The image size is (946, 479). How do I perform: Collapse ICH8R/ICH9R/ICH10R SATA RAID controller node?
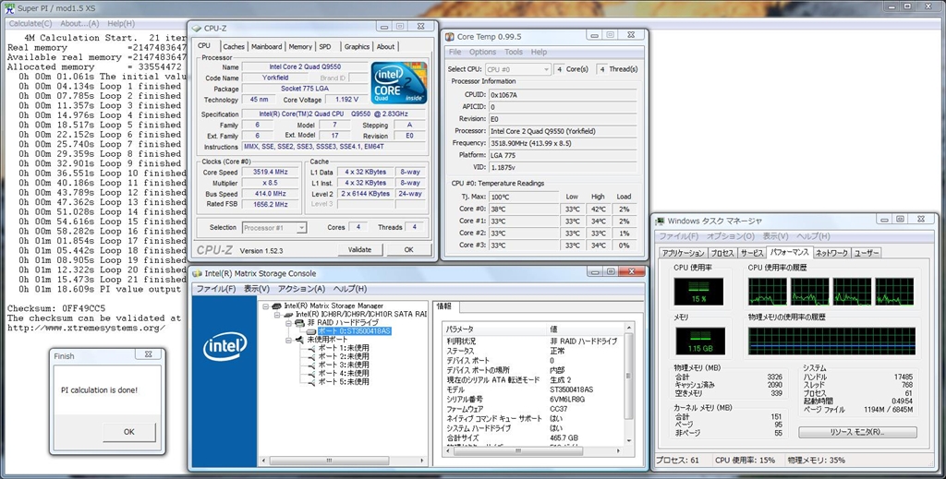(277, 315)
